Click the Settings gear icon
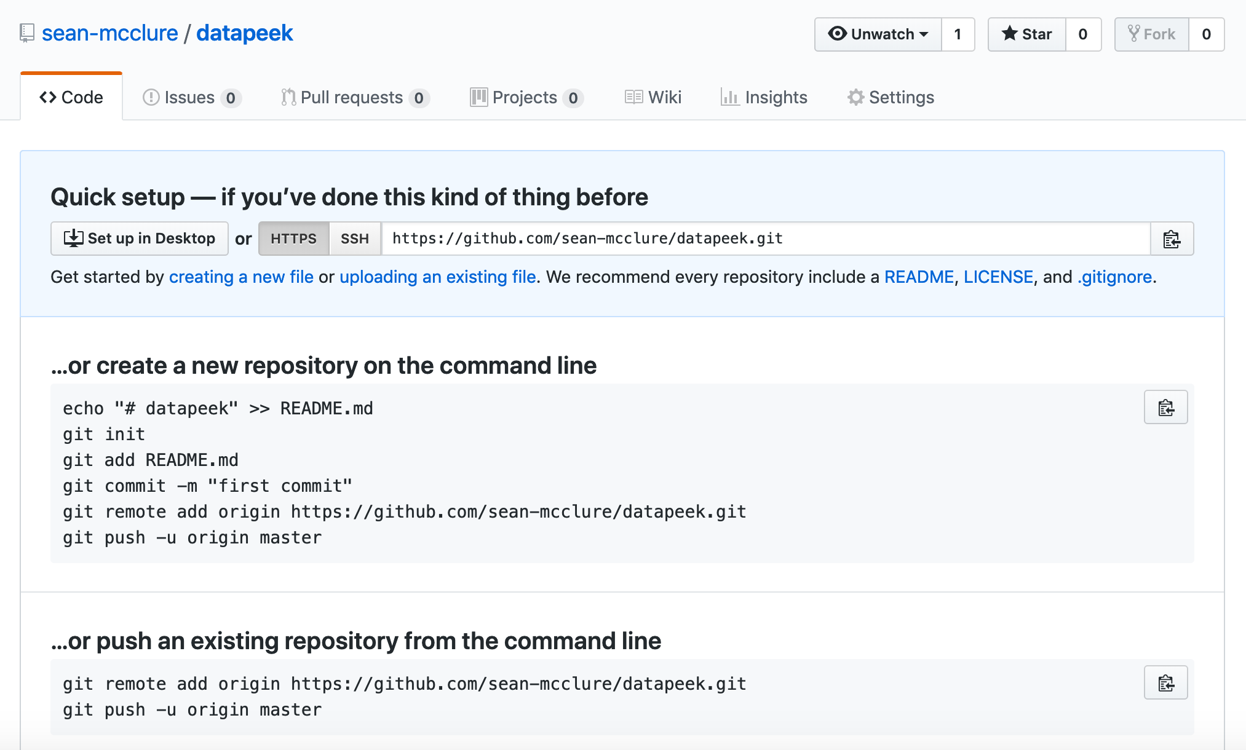Viewport: 1246px width, 750px height. click(855, 97)
